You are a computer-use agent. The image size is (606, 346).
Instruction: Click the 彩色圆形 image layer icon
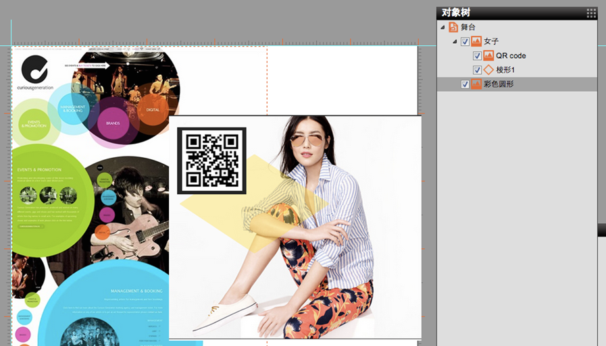coord(476,84)
